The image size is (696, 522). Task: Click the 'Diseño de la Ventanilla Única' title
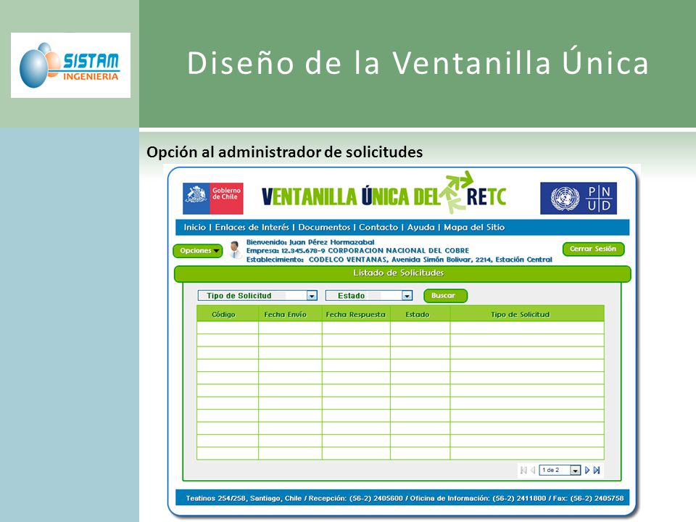click(418, 62)
